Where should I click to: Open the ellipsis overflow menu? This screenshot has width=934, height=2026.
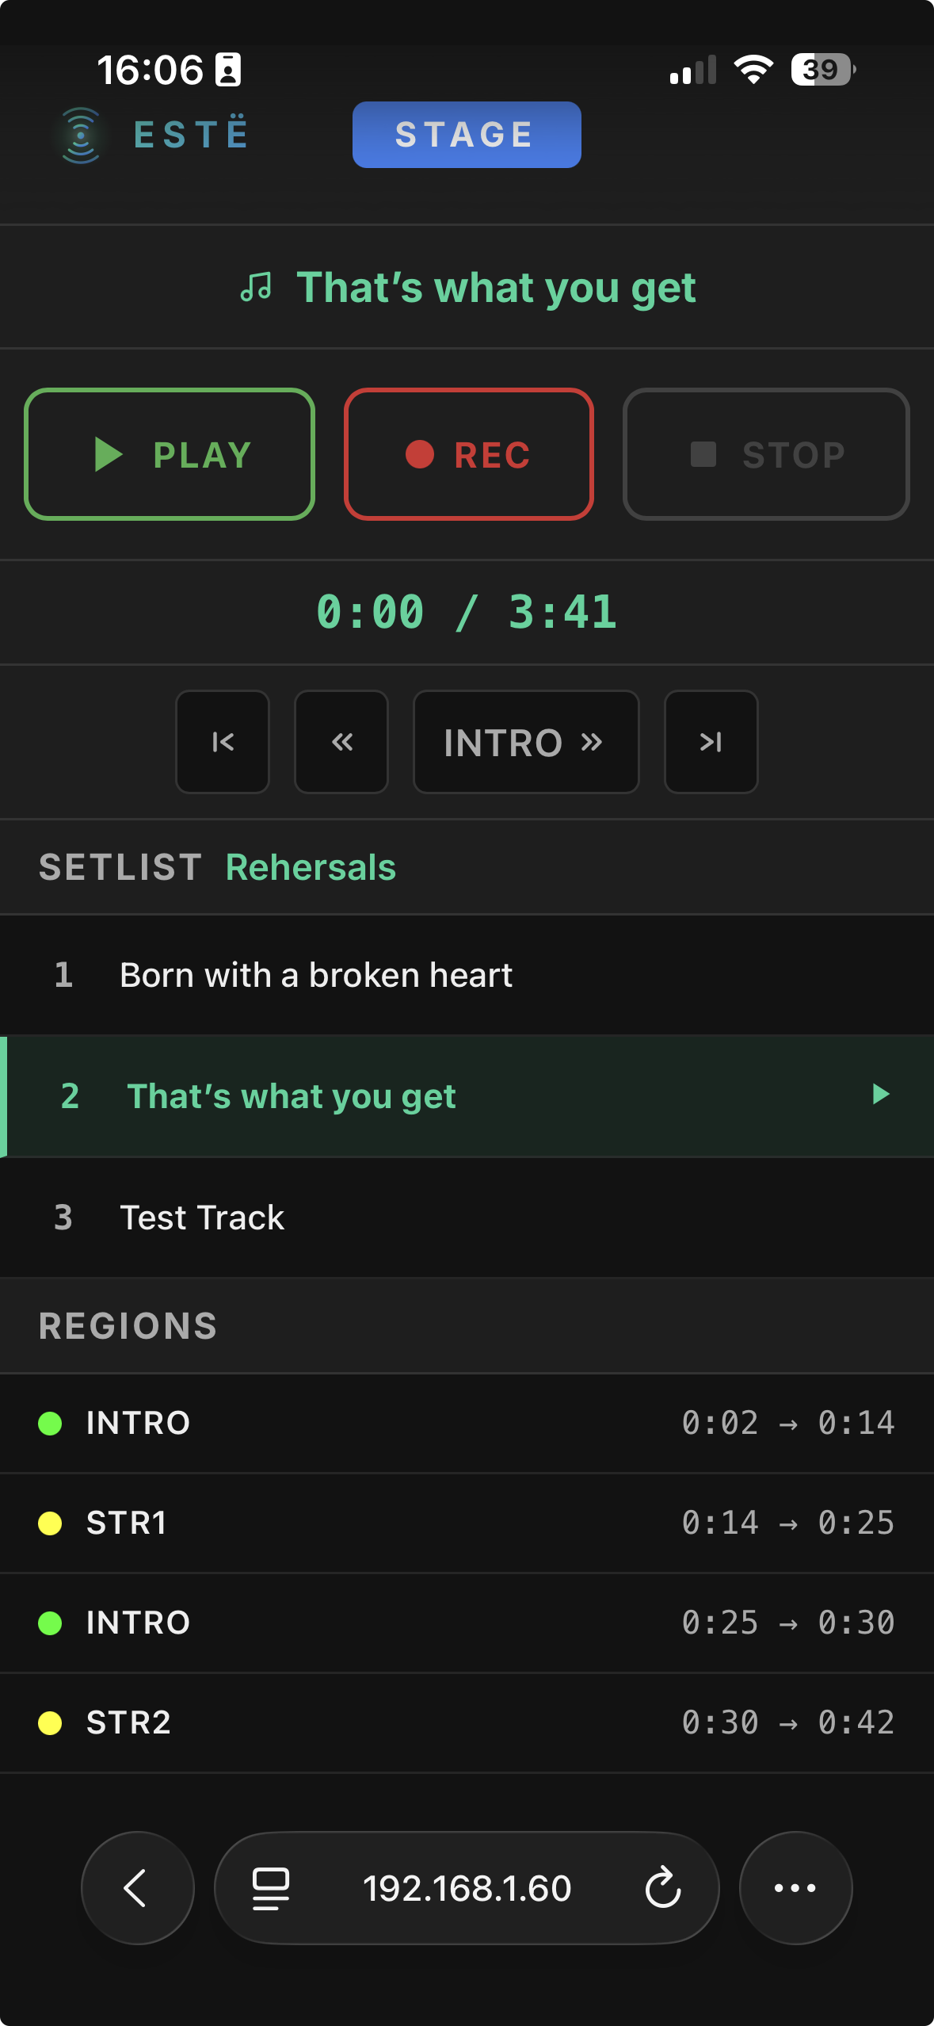pyautogui.click(x=795, y=1887)
